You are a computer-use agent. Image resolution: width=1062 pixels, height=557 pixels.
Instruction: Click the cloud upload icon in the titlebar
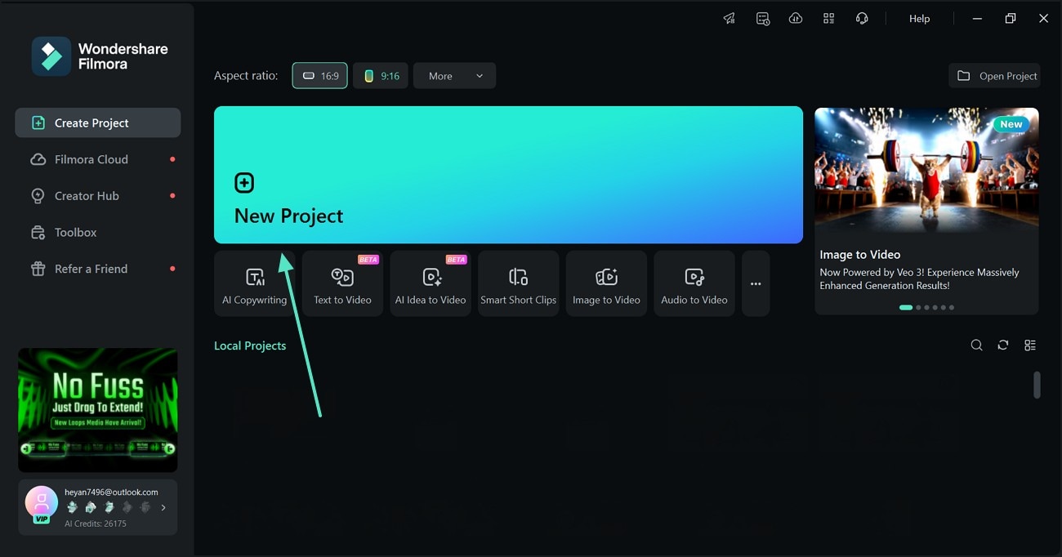[x=796, y=18]
